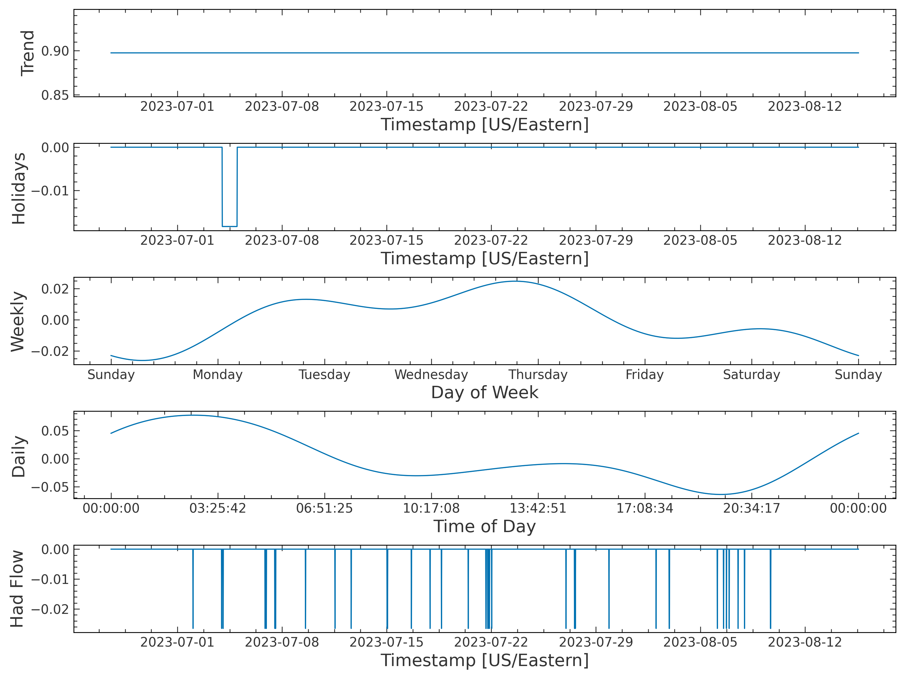Select the −0.01 tick on the Had Flow axis
905x679 pixels.
pyautogui.click(x=50, y=579)
